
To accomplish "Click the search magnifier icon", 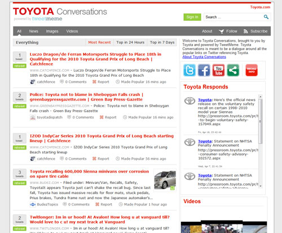I will click(266, 17).
